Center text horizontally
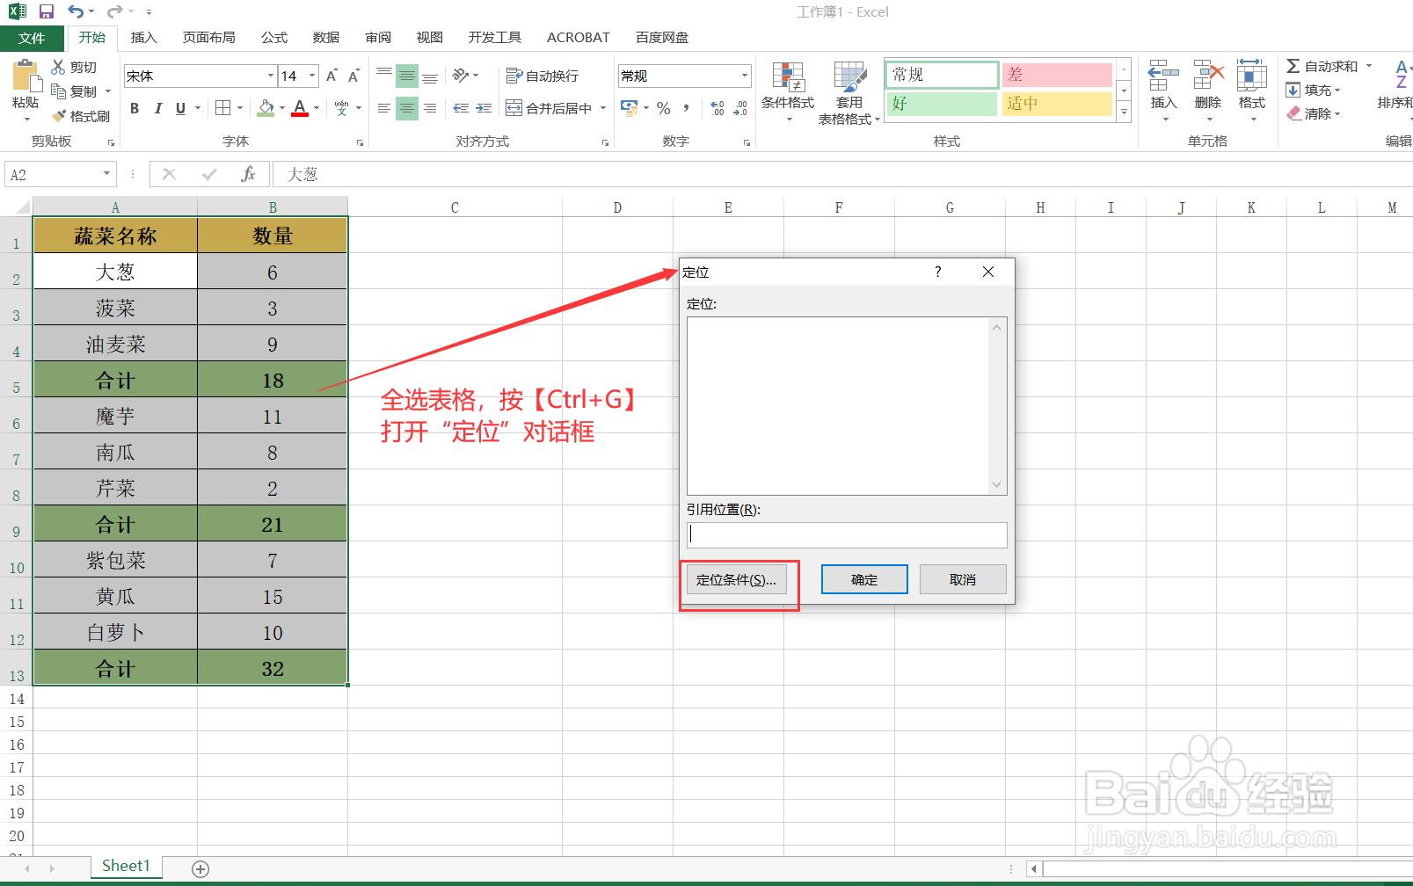1413x886 pixels. pyautogui.click(x=407, y=108)
